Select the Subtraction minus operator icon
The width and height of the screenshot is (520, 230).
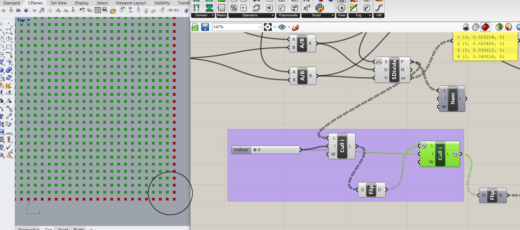[x=243, y=8]
